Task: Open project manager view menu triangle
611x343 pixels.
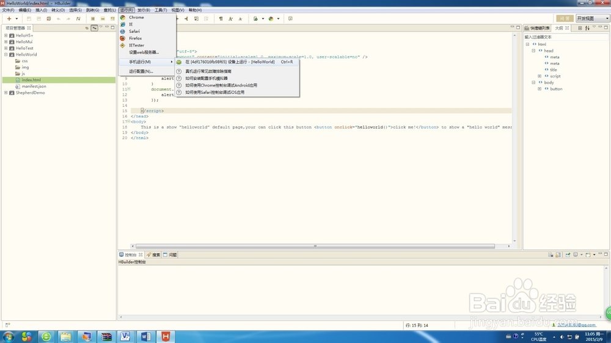Action: coord(101,27)
